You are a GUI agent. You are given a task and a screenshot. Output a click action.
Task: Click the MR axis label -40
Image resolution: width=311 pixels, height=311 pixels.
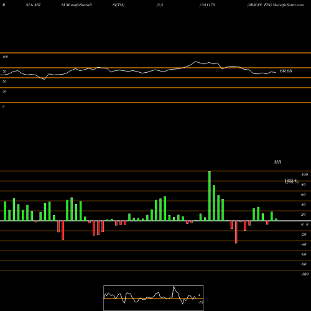(304, 244)
